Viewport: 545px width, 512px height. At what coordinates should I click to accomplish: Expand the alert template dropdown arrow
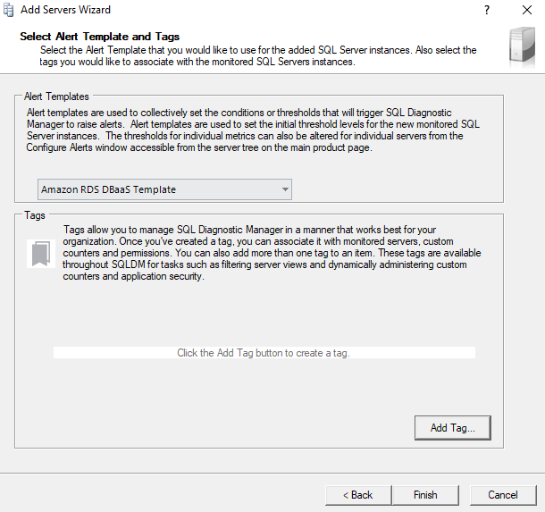coord(285,189)
